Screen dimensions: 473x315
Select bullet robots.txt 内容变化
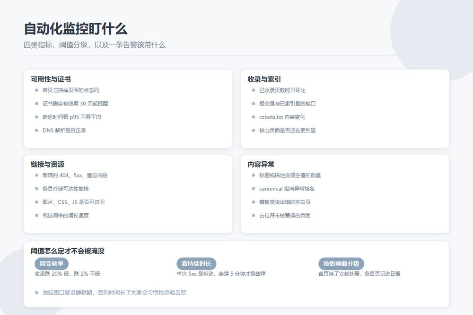point(282,117)
